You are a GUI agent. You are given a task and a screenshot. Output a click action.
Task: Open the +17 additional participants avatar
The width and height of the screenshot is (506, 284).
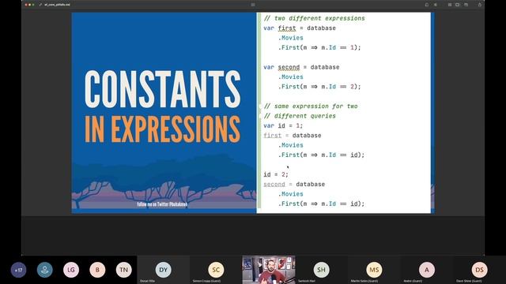pos(18,270)
